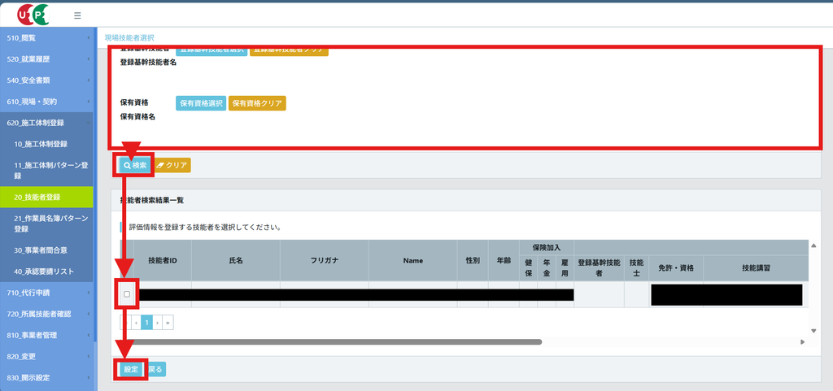Click the 現場技能者選択 page title
833x391 pixels.
click(x=129, y=37)
